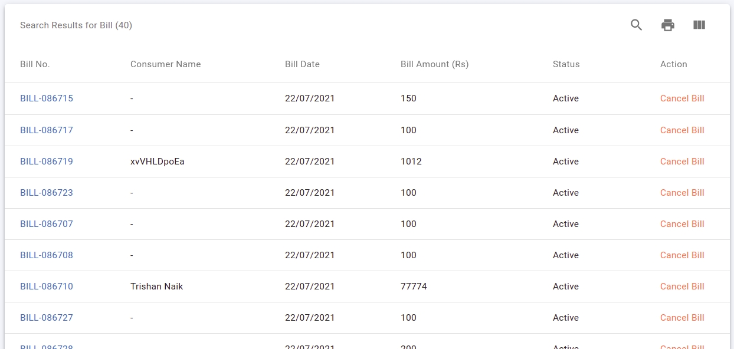Sort by Bill Amount (Rs) column header

pos(434,64)
